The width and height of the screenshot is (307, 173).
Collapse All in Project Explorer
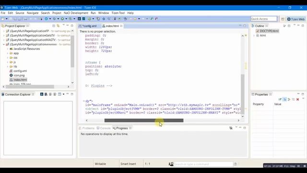tap(54, 26)
